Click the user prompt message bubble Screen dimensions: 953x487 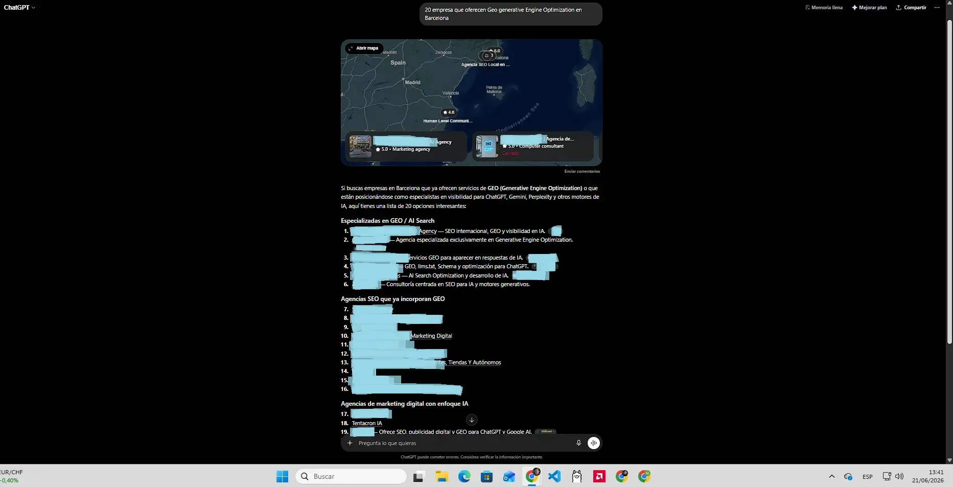pos(510,14)
